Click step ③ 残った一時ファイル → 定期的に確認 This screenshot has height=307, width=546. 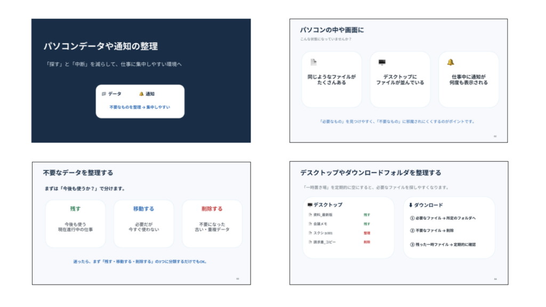pos(443,245)
